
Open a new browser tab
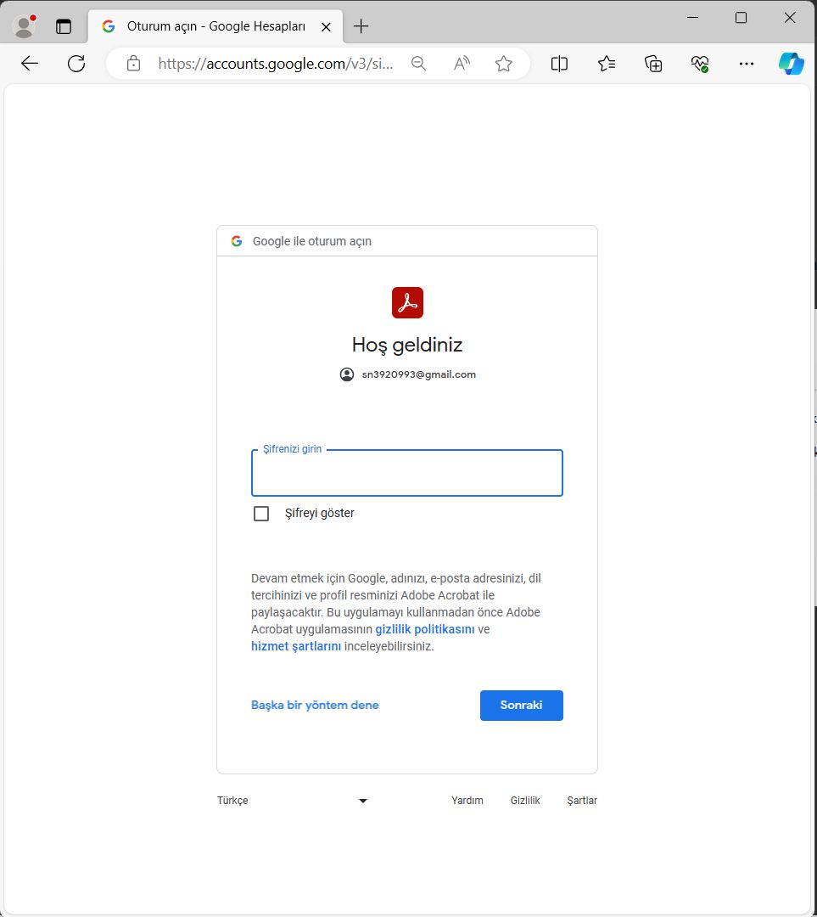[361, 25]
